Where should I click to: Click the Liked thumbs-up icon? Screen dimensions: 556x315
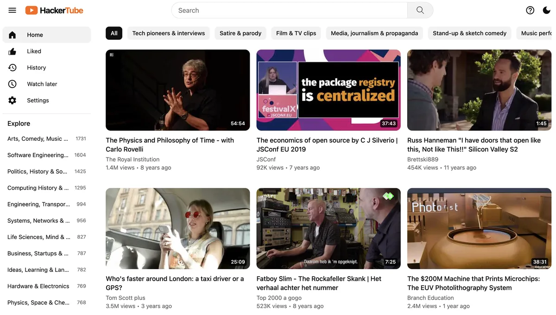click(13, 51)
